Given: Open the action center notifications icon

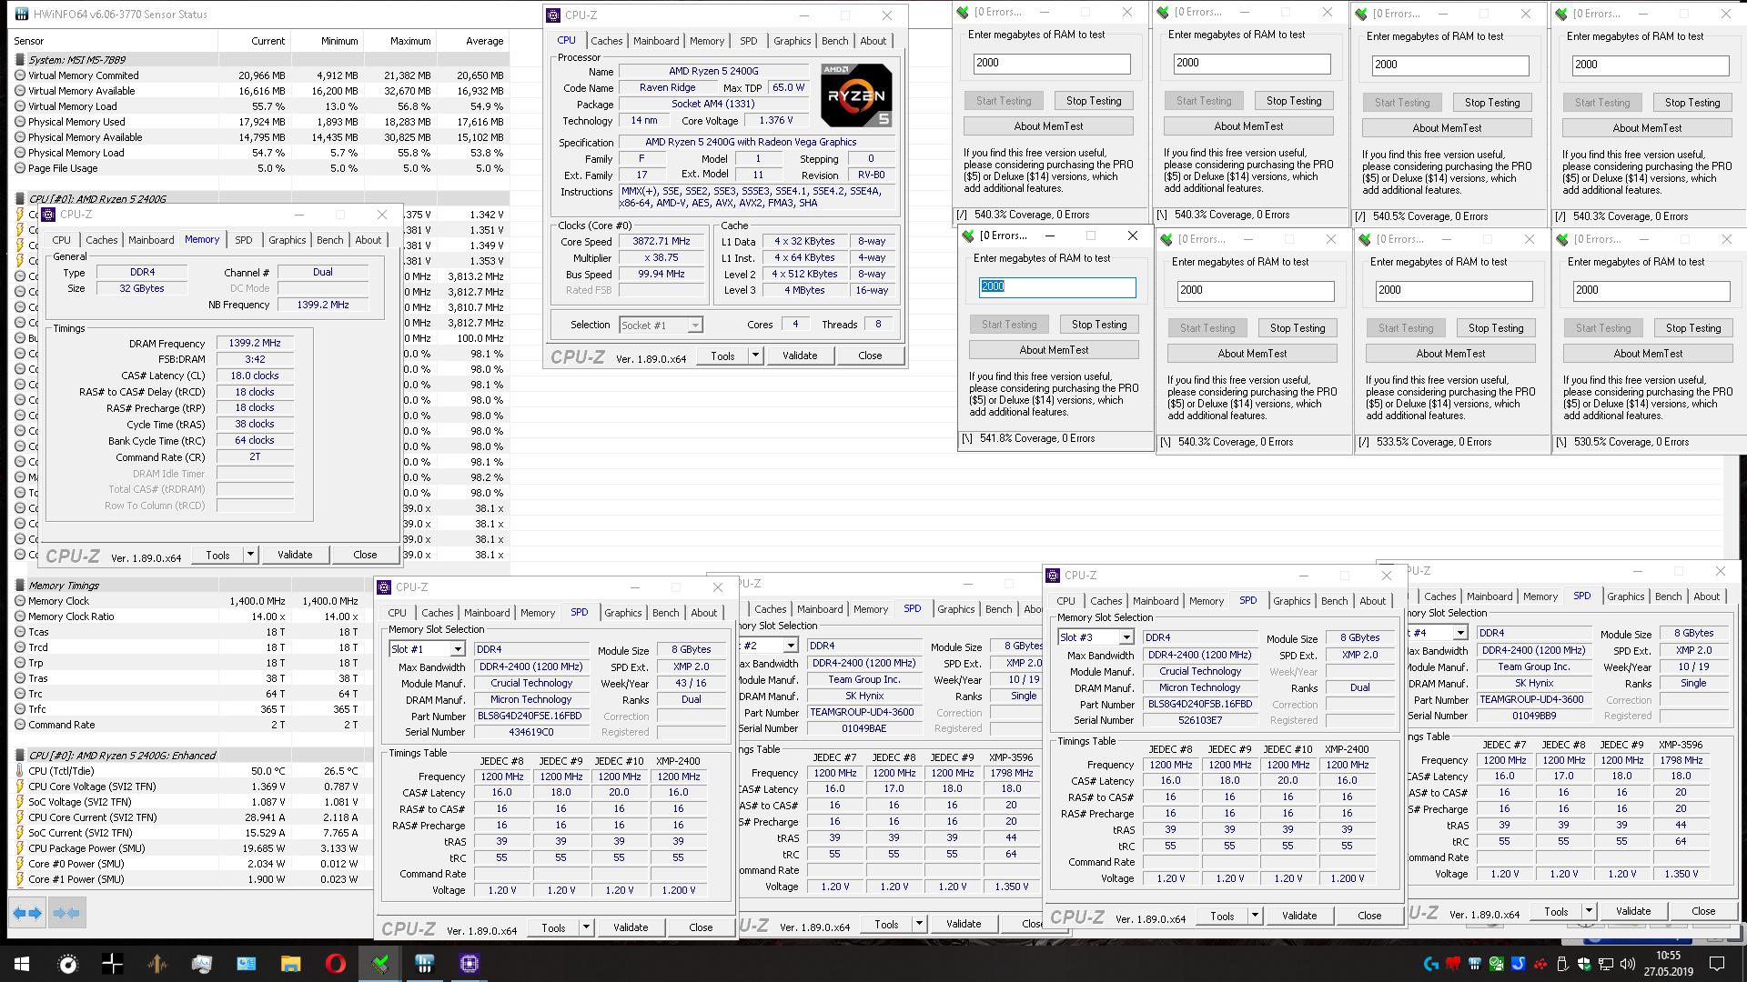Looking at the screenshot, I should point(1717,964).
